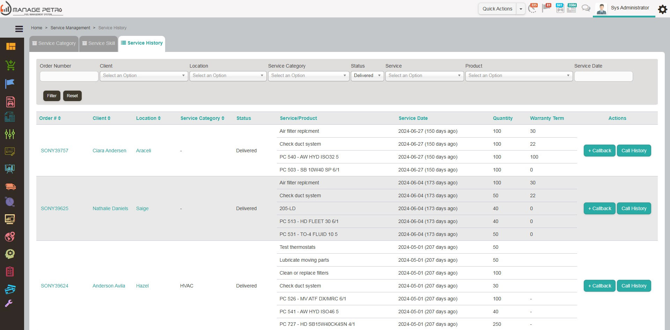Switch to the Service Skill tab

click(x=99, y=44)
